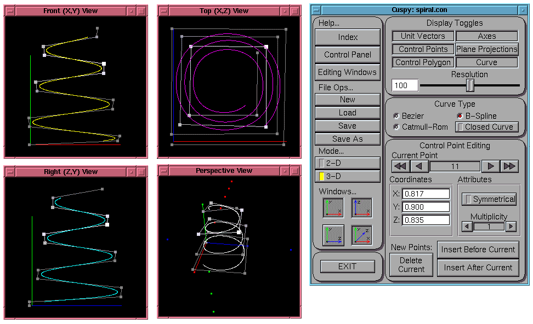Advance to the next control point
533x324 pixels.
pos(491,166)
